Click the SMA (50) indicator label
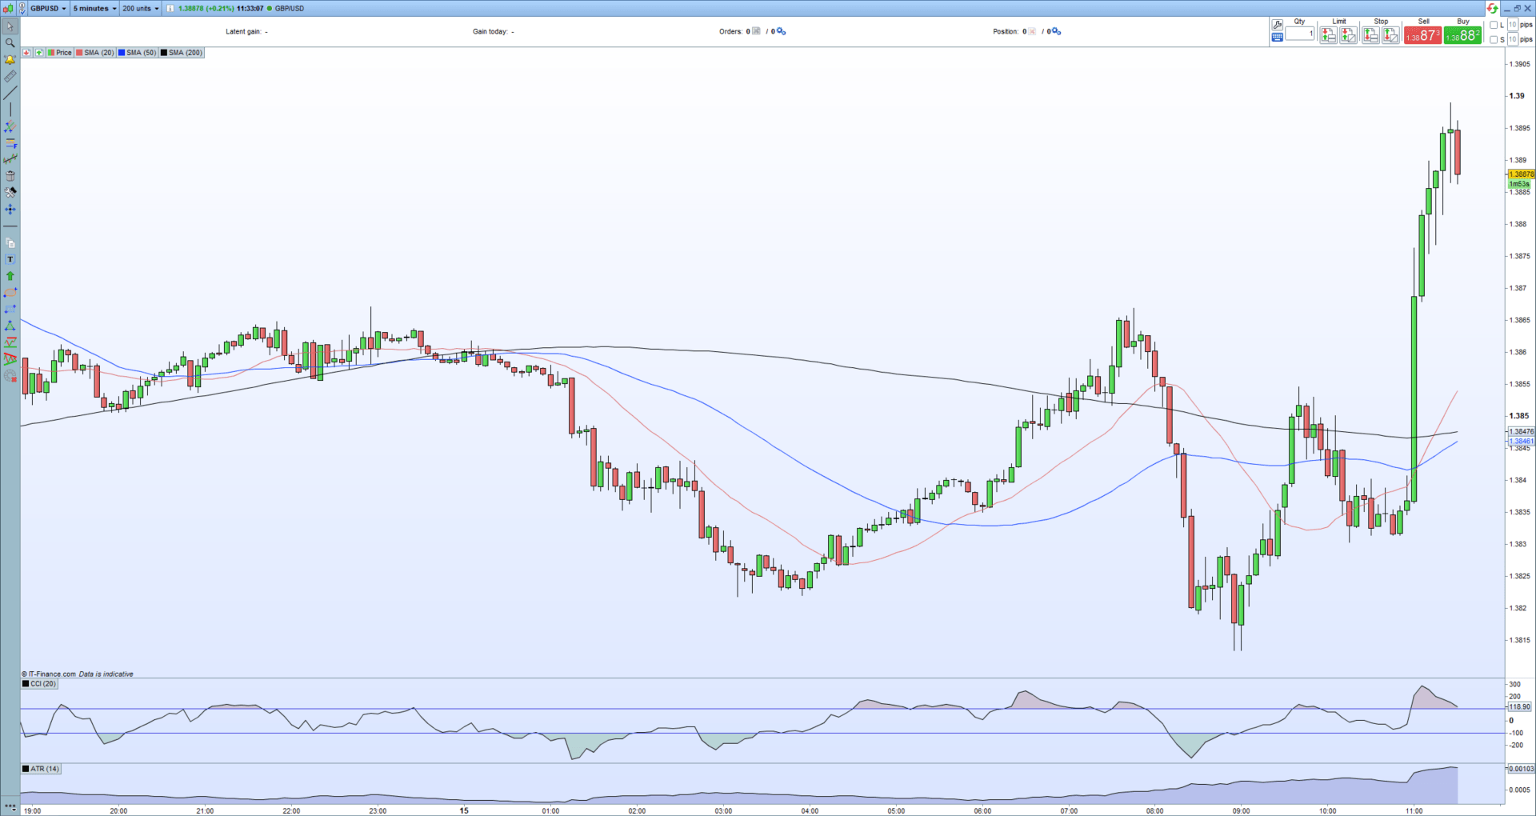 tap(138, 53)
